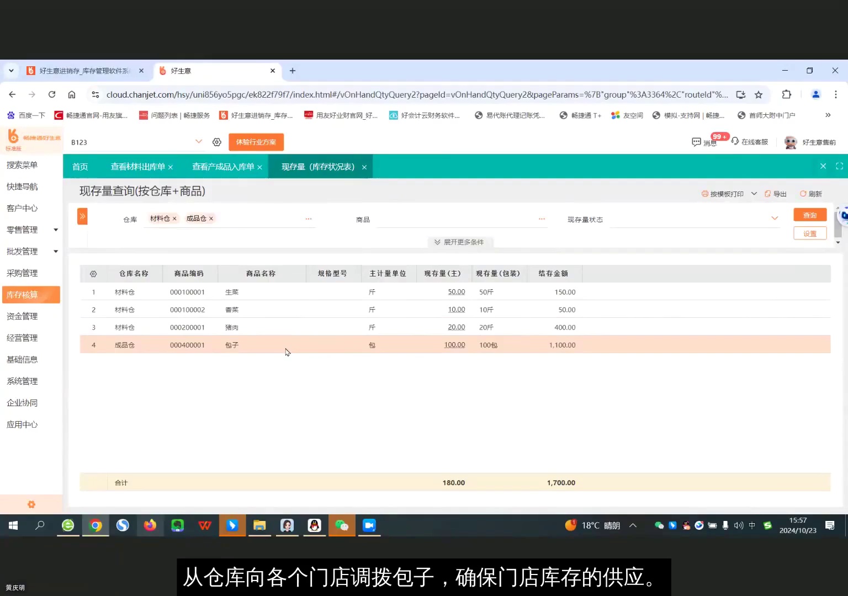The width and height of the screenshot is (848, 596).
Task: Collapse the filter panel with the orange arrow
Action: coord(82,216)
